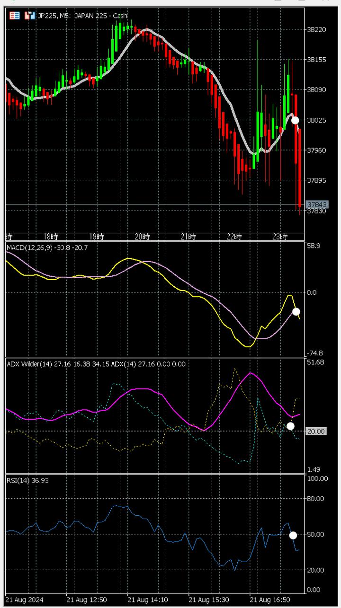This screenshot has width=341, height=608.
Task: Click the white dot in the MACD panel
Action: click(296, 311)
